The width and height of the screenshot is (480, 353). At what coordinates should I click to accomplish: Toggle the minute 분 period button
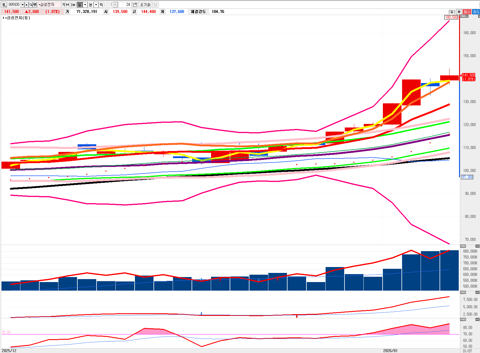pos(91,5)
